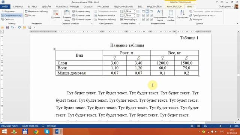
Task: Switch to read mode view
Action: tap(192, 126)
